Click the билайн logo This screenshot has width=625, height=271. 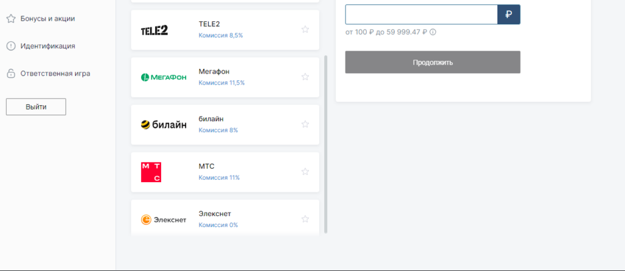(164, 125)
